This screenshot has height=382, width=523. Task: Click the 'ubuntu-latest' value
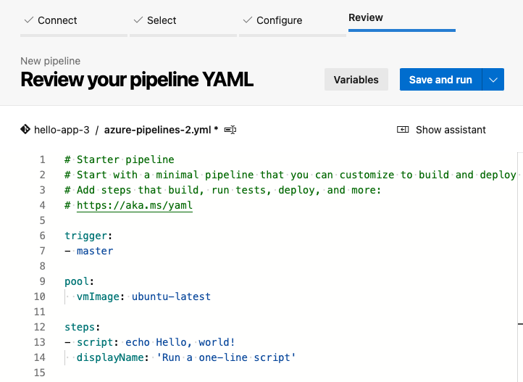point(171,296)
